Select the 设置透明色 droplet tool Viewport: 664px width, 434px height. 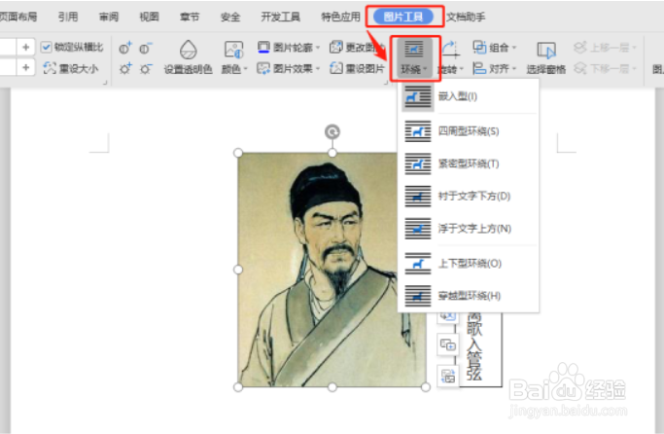coord(188,57)
